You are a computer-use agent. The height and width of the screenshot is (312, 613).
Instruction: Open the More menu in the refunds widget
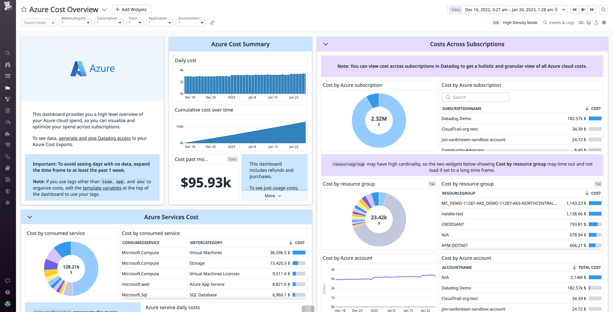coord(272,195)
